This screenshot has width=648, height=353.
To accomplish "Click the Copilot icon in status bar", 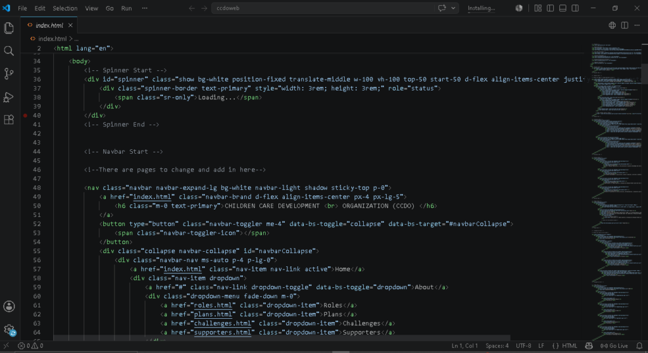I will tap(589, 346).
